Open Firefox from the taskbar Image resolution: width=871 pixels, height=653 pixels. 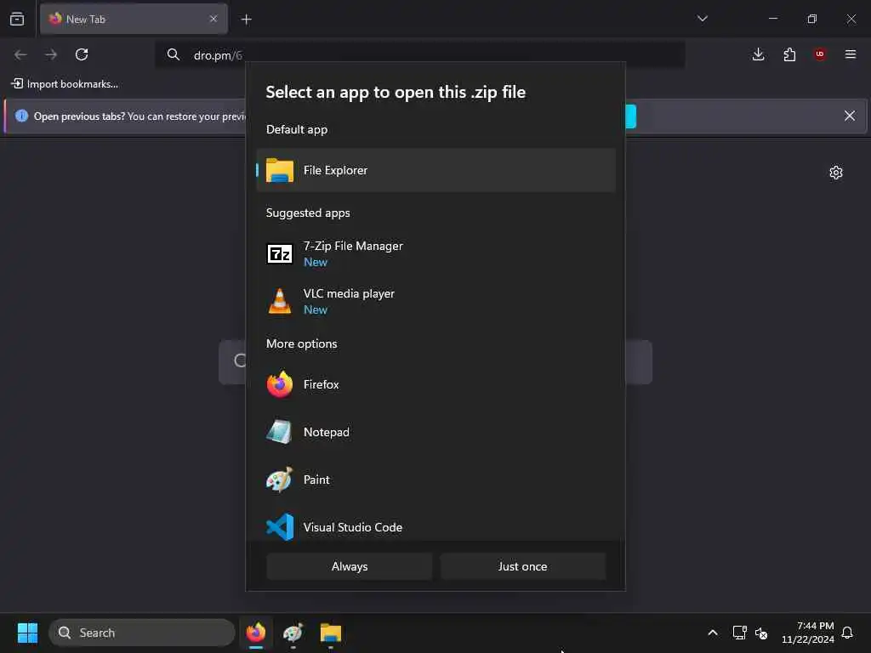256,633
